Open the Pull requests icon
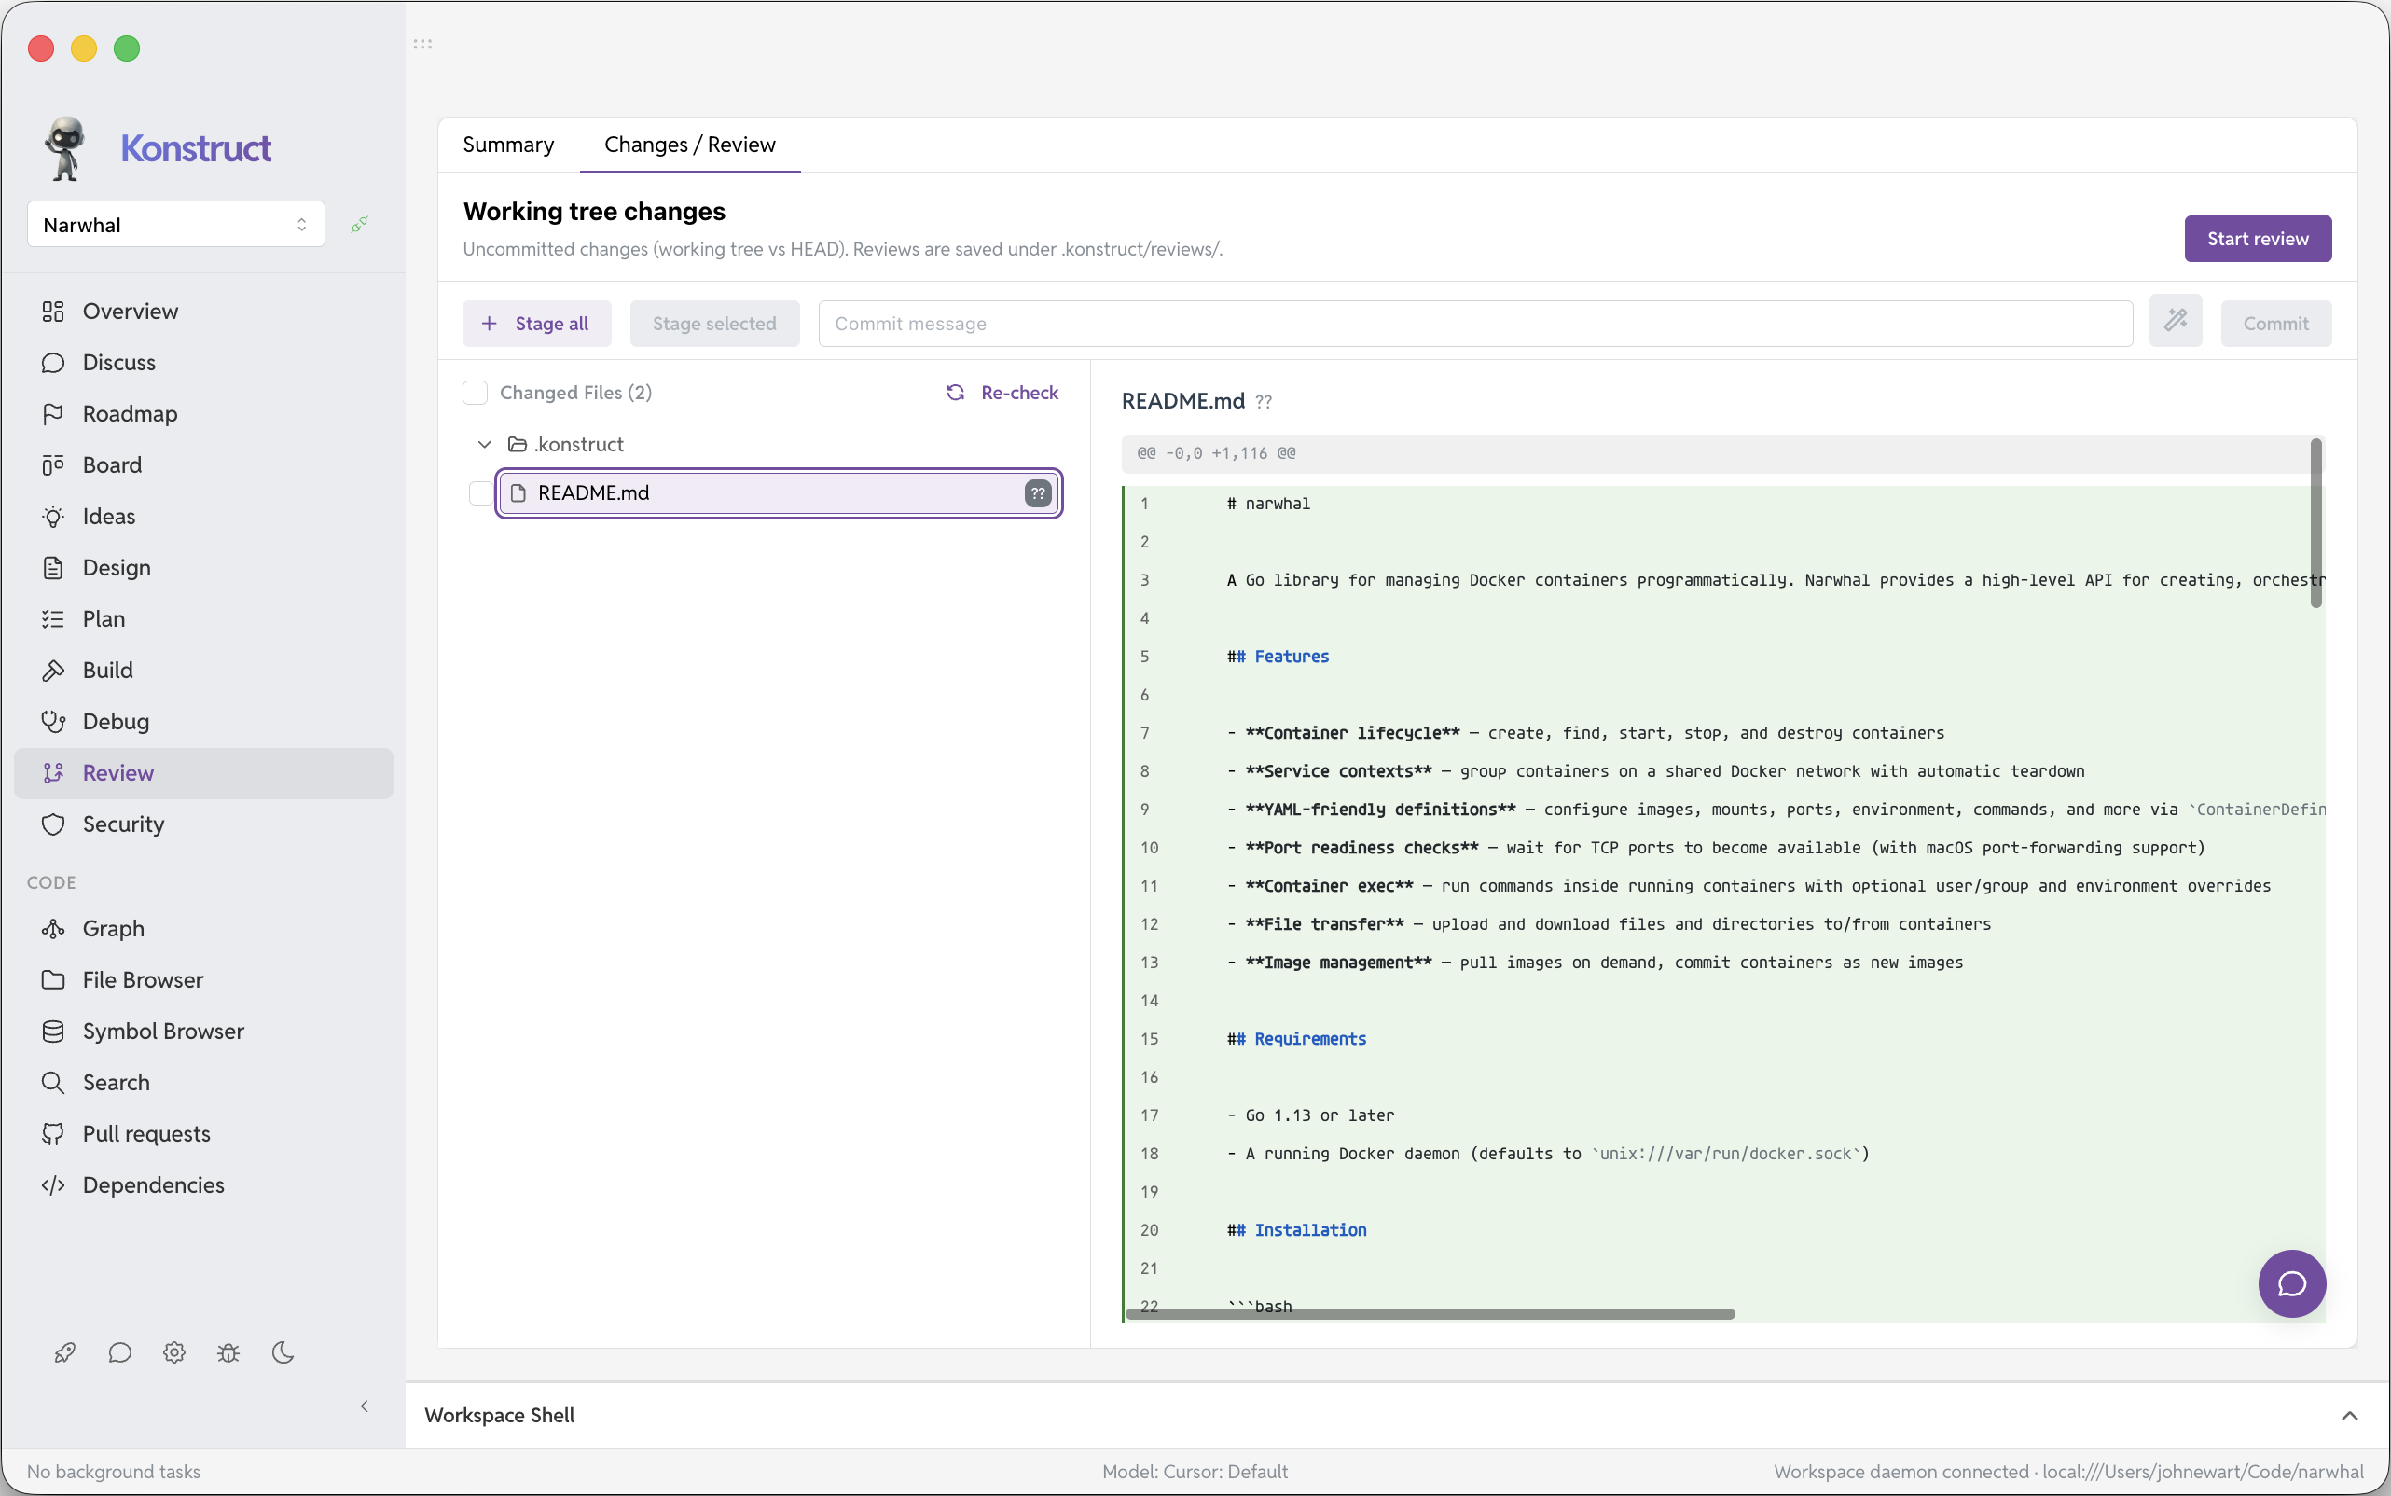 tap(53, 1135)
